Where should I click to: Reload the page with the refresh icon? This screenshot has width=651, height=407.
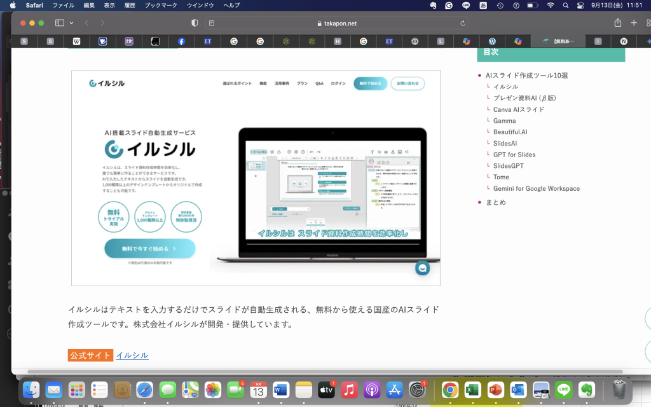(463, 23)
